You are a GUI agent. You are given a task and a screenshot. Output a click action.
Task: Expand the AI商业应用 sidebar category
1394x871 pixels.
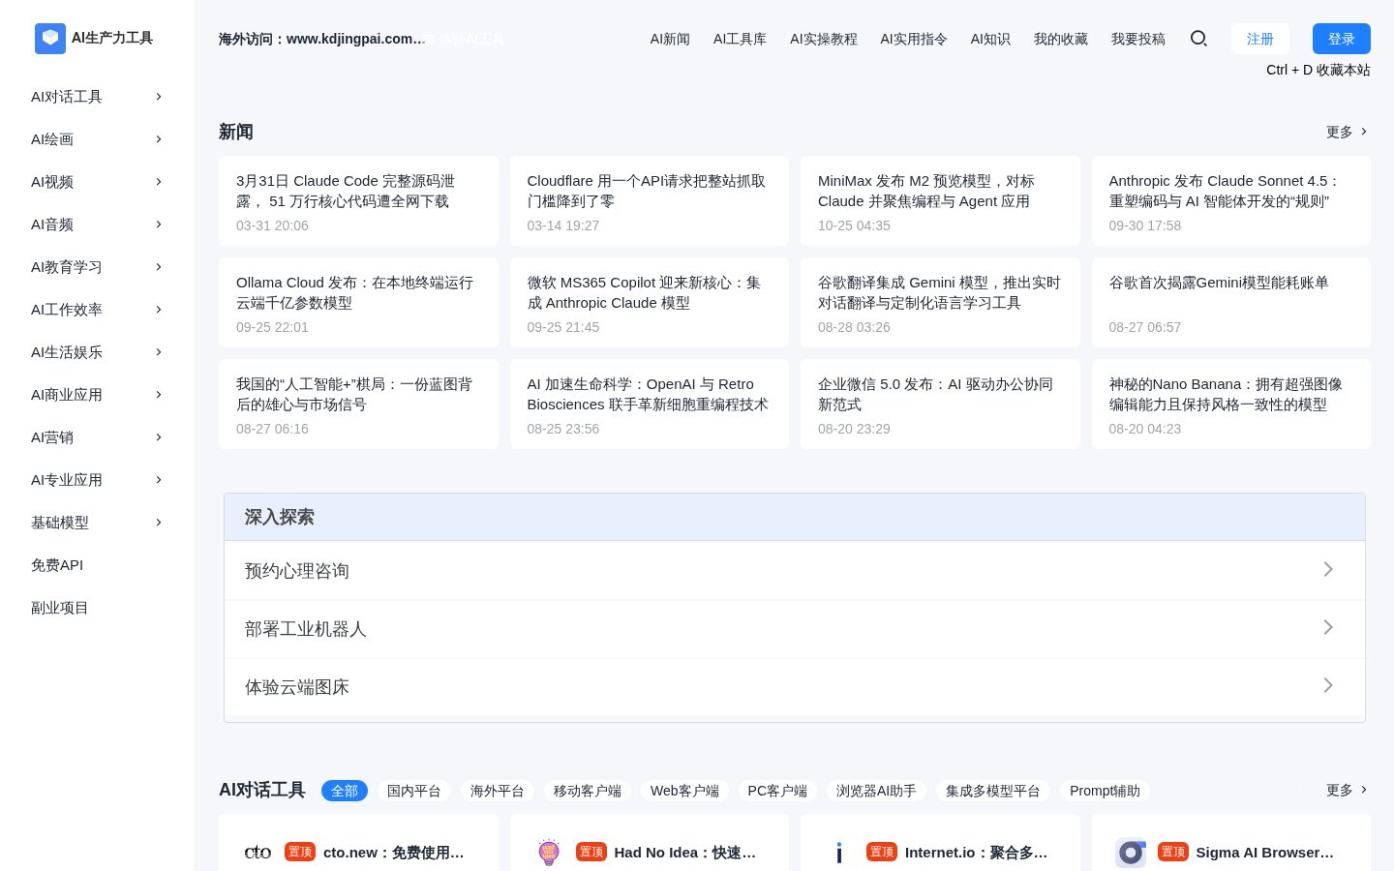97,395
